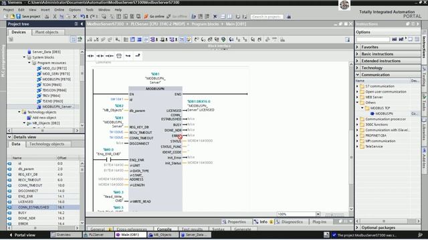
Task: Insert an empty box instruction
Action: tap(119, 56)
